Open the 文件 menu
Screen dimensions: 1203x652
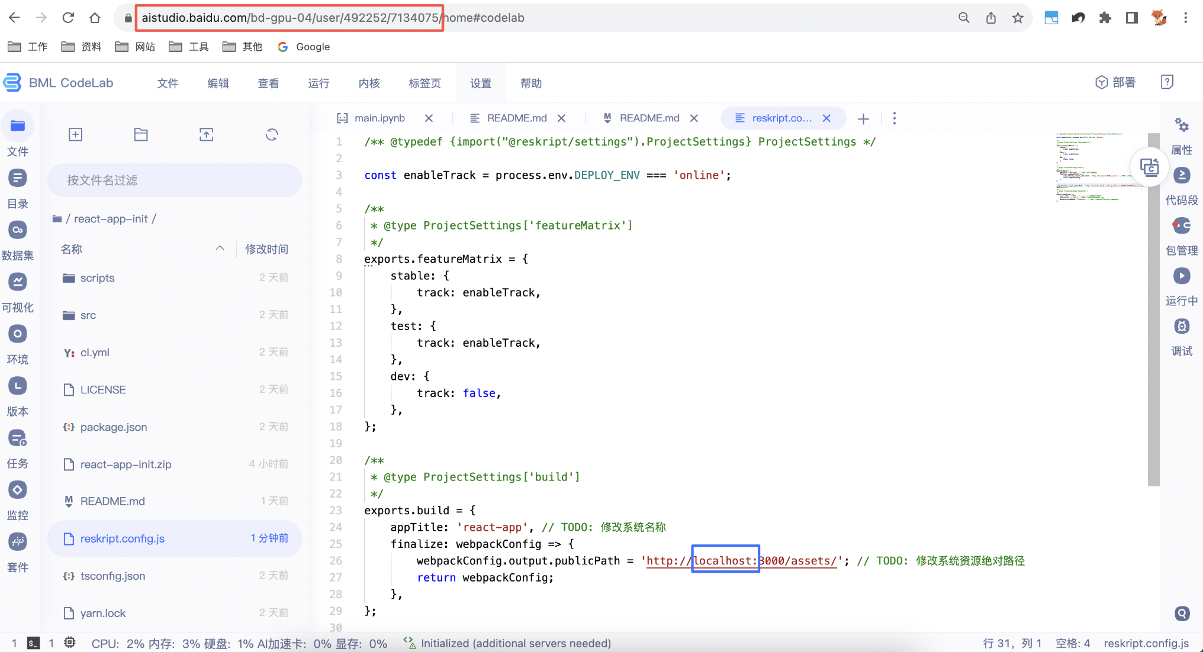coord(168,83)
